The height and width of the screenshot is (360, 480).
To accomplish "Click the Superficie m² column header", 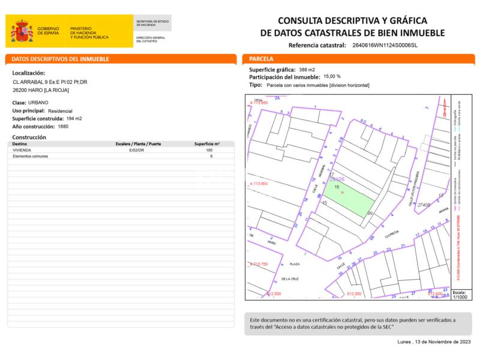I will 207,145.
